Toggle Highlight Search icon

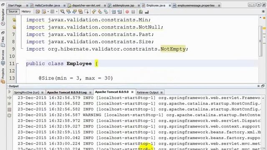click(x=81, y=12)
